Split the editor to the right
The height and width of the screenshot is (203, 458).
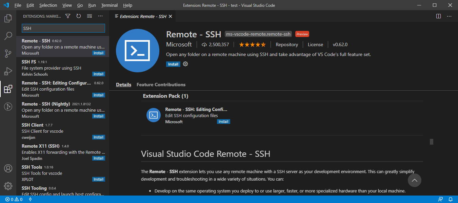[x=438, y=16]
